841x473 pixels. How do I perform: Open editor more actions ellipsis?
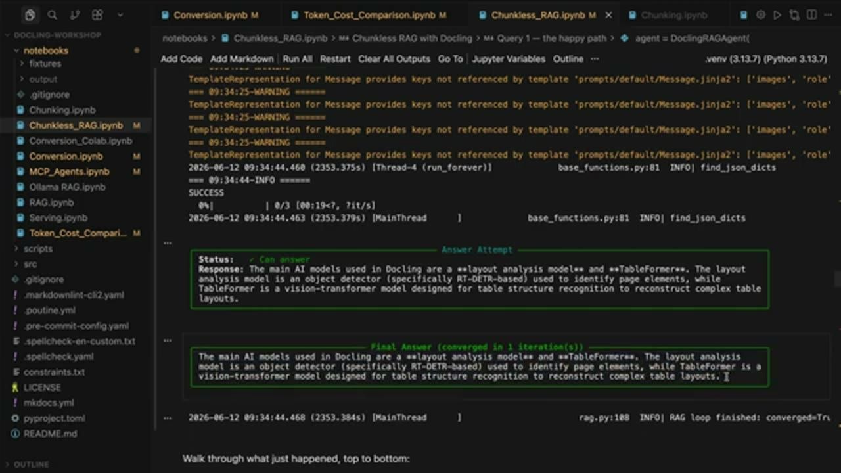(828, 14)
